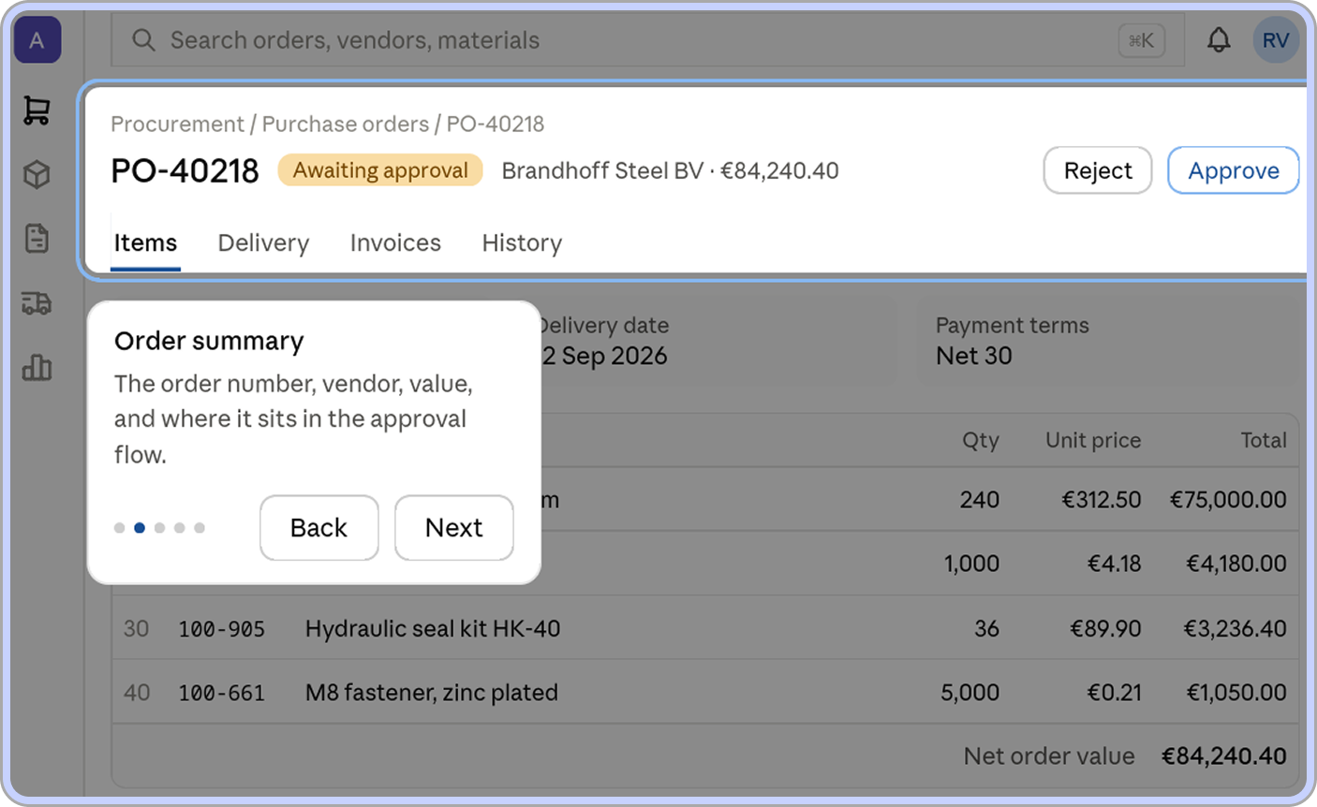Click unit price €89.90
The image size is (1317, 807).
click(1105, 628)
